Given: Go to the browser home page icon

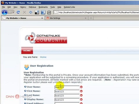Looking at the screenshot, I should click(31, 12).
